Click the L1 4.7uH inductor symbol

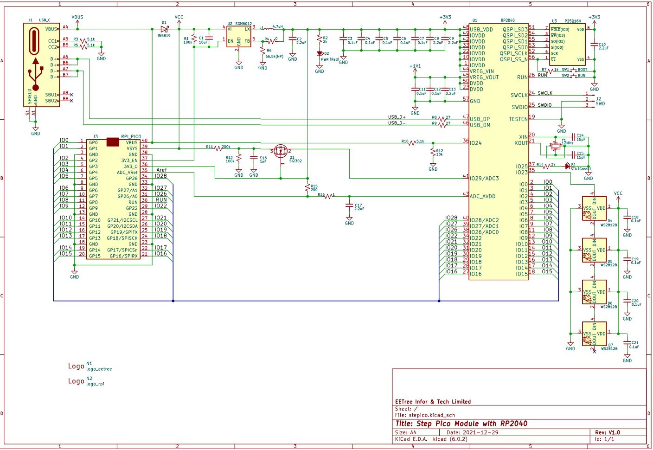[x=268, y=29]
